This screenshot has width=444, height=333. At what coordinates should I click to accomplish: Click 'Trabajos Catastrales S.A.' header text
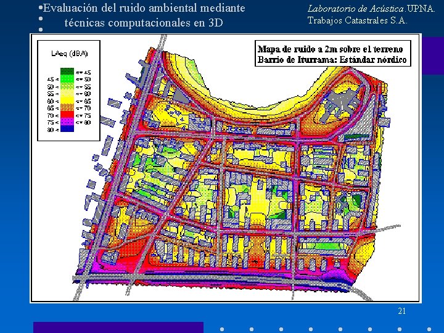(357, 21)
